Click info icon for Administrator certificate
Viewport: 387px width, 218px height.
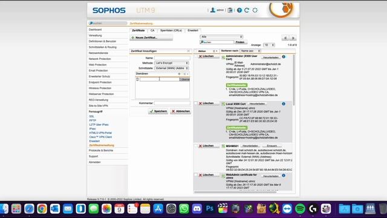click(x=284, y=57)
